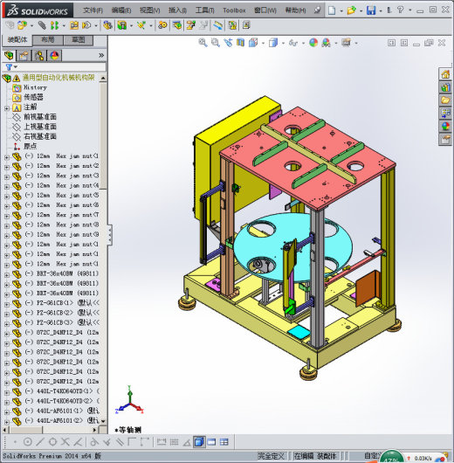Select 前视基准面 in the feature tree
Screen dimensions: 454x463
coord(40,117)
